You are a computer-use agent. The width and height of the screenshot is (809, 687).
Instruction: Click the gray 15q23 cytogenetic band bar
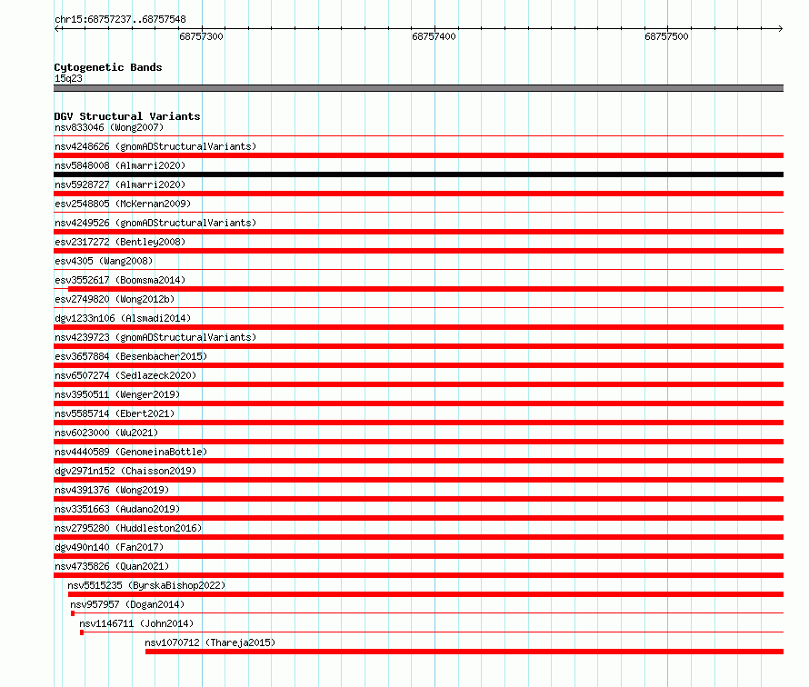[x=418, y=88]
